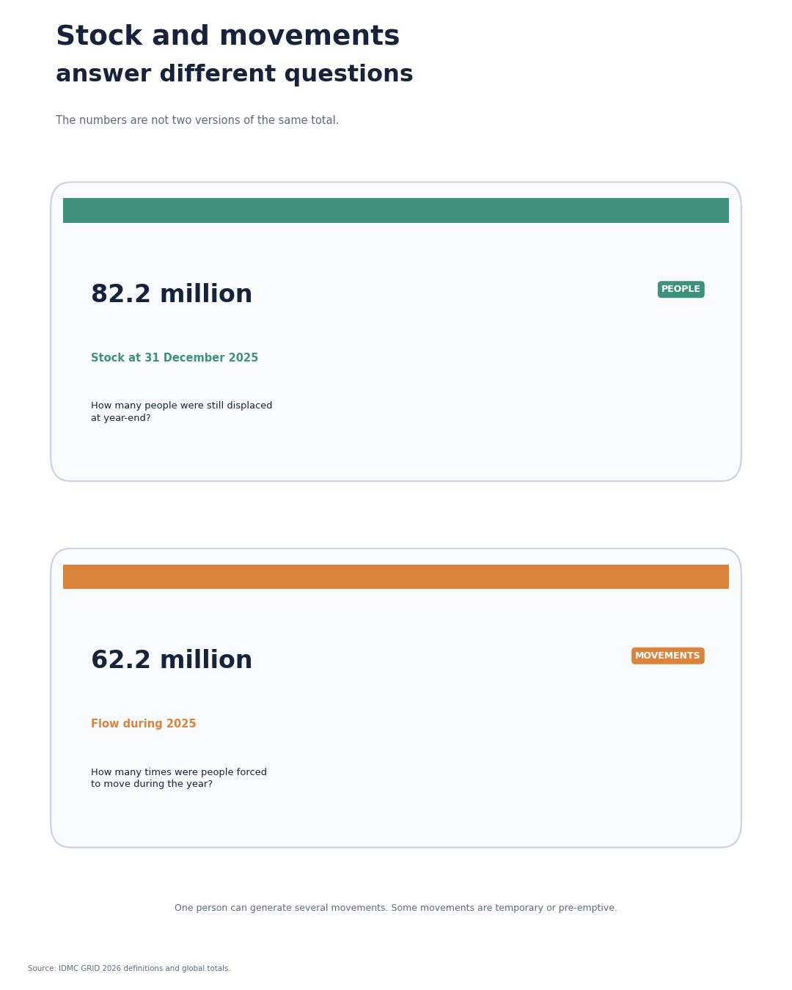The image size is (792, 990).
Task: Click the 'Flow during 2025' label
Action: [144, 724]
